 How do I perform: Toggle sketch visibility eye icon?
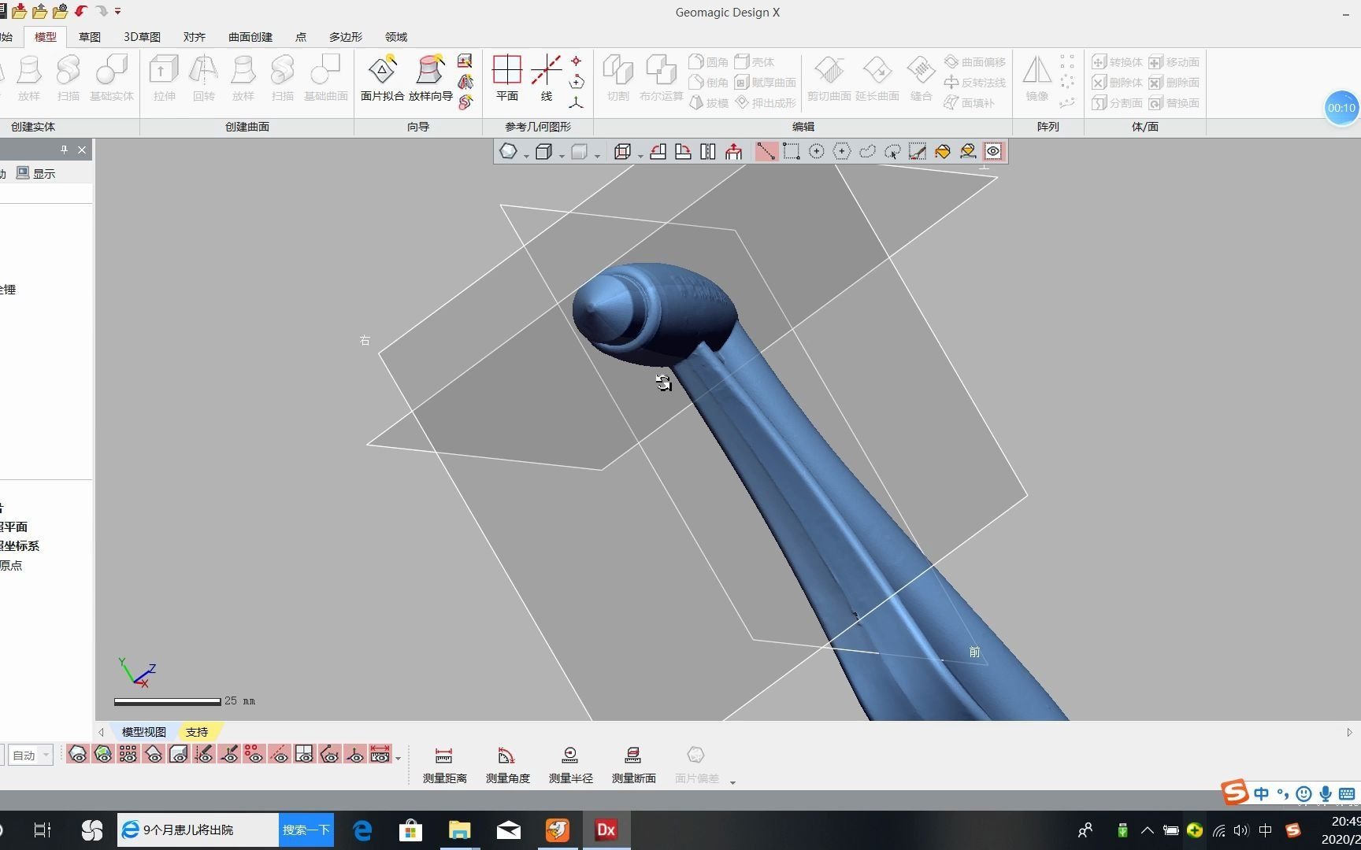click(203, 754)
